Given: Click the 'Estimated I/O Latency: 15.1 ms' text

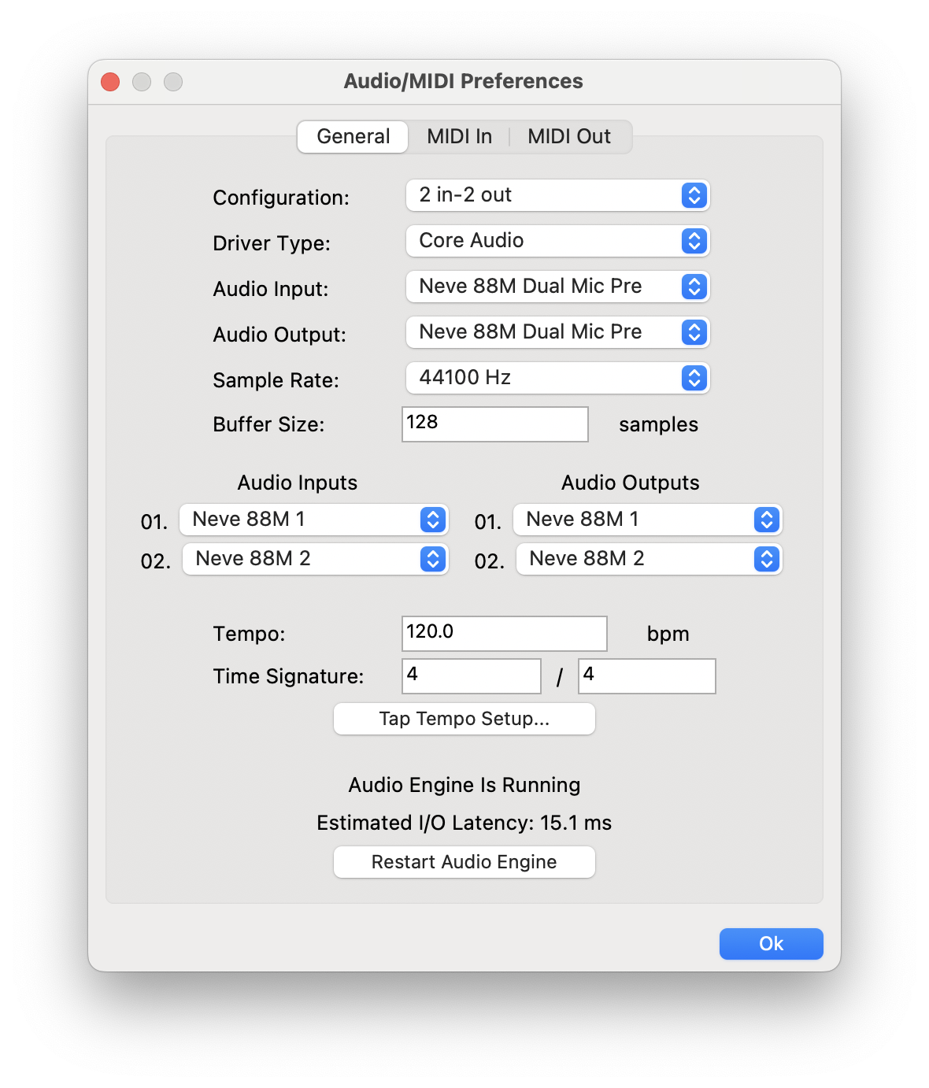Looking at the screenshot, I should tap(464, 823).
